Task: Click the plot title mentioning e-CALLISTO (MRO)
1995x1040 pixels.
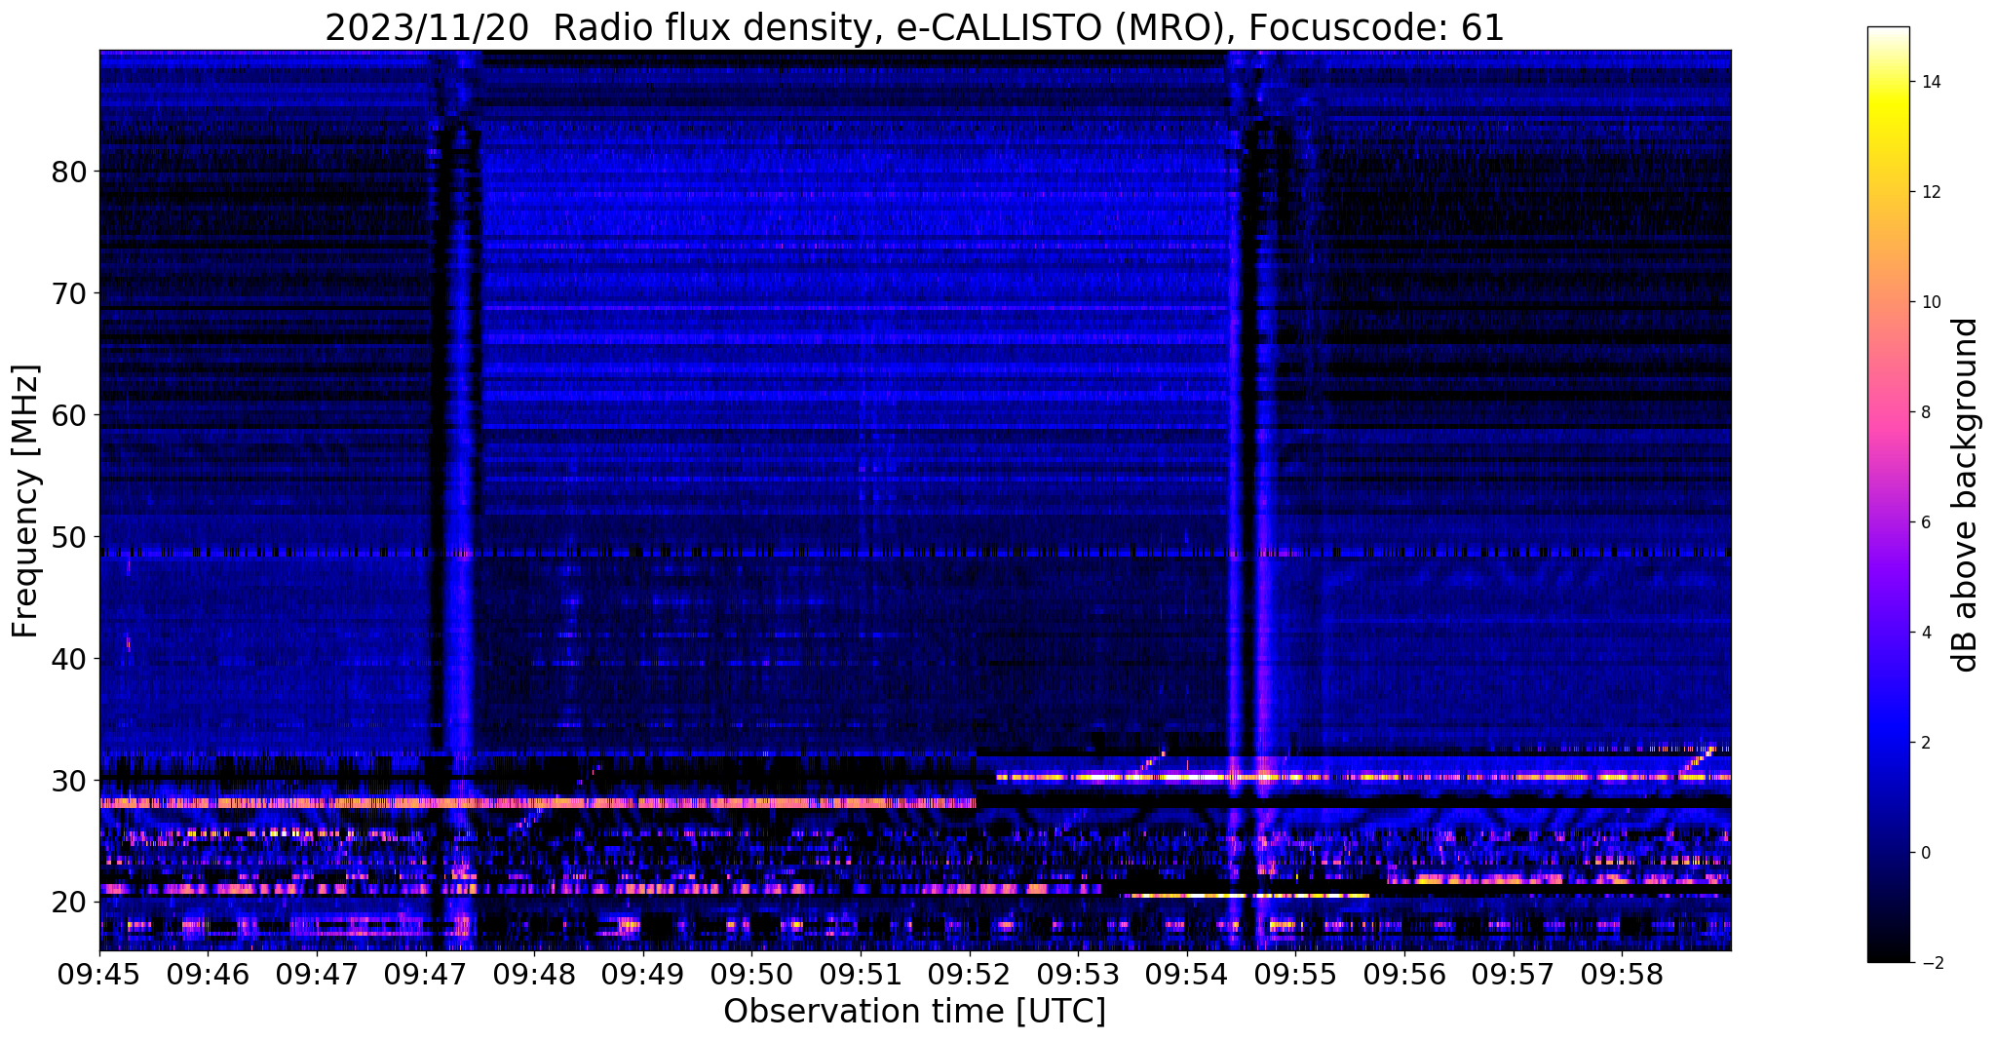Action: 914,27
